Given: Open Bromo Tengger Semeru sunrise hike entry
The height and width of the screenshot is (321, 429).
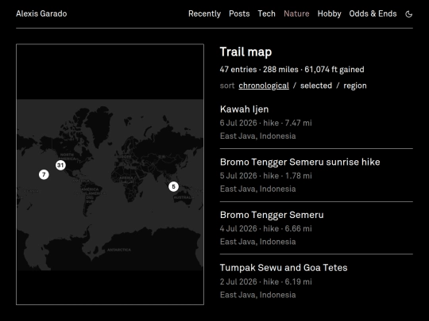Looking at the screenshot, I should pos(300,162).
